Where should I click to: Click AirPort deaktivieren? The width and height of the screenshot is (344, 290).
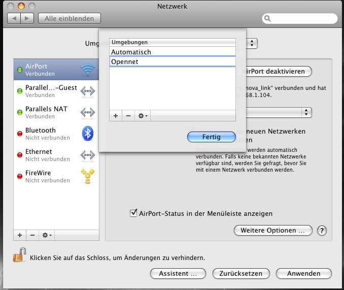(274, 71)
